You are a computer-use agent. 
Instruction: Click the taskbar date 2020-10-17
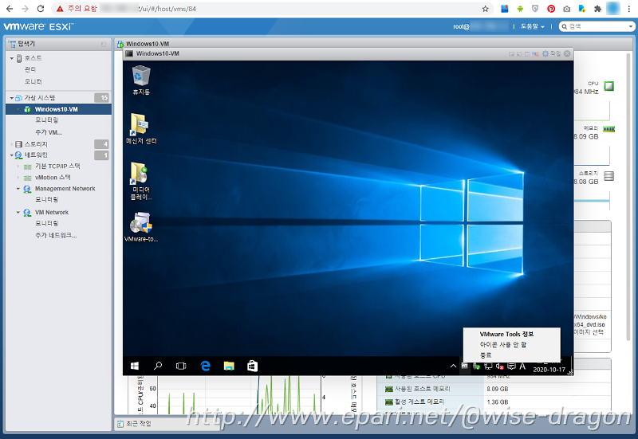tap(549, 370)
